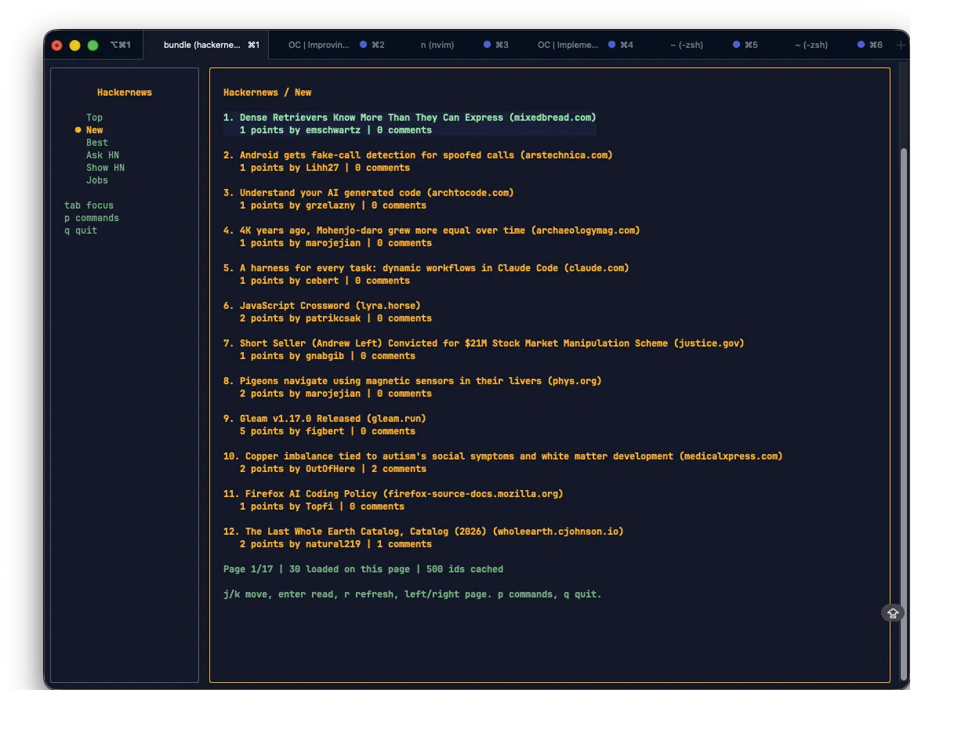Open the Mohenjo-daro story
The image size is (954, 748).
tap(431, 231)
